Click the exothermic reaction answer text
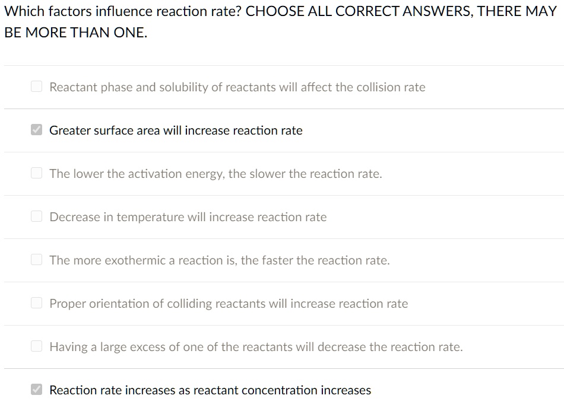Viewport: 564px width, 408px height. coord(220,260)
